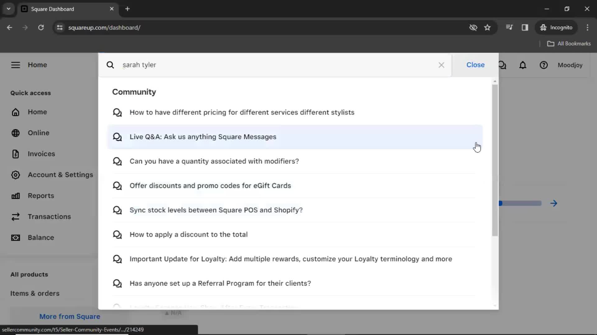The height and width of the screenshot is (335, 597).
Task: Open browser side panel
Action: (525, 28)
